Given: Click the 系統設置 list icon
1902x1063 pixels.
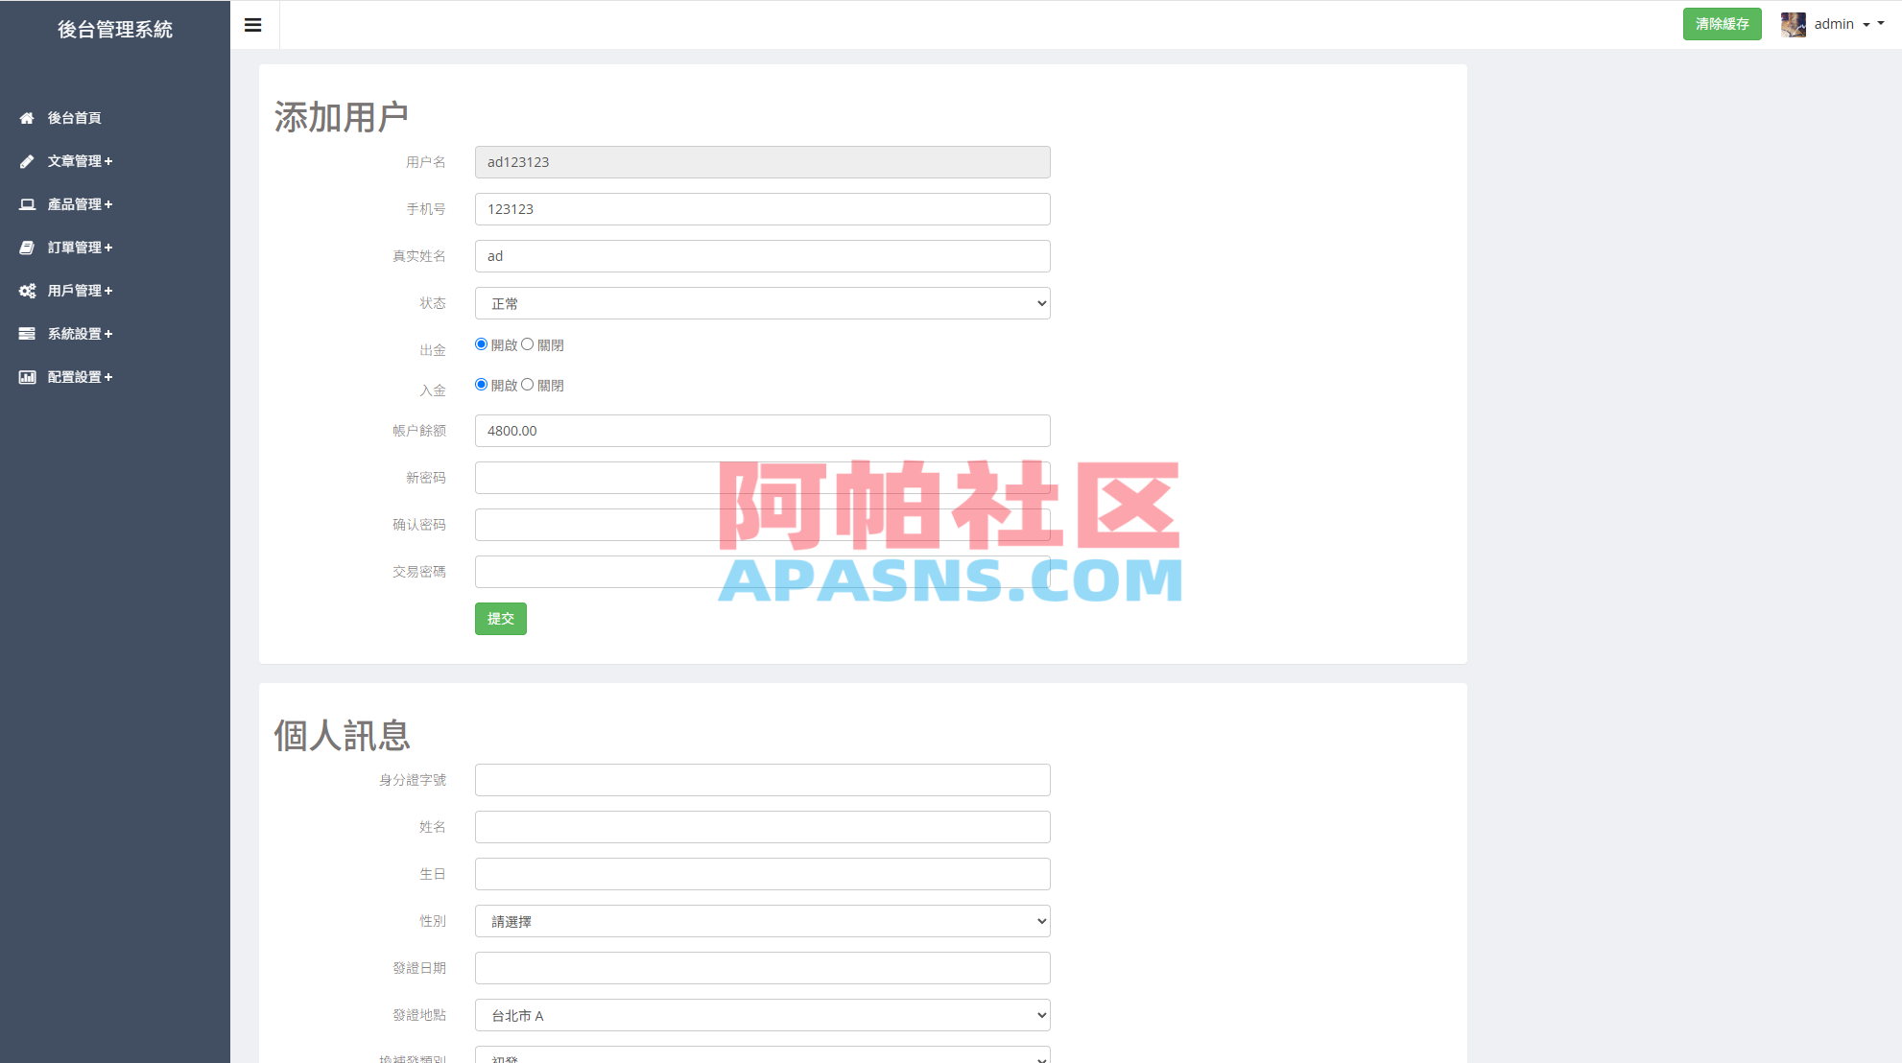Looking at the screenshot, I should point(27,333).
